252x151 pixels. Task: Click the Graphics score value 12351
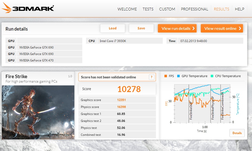(121, 100)
